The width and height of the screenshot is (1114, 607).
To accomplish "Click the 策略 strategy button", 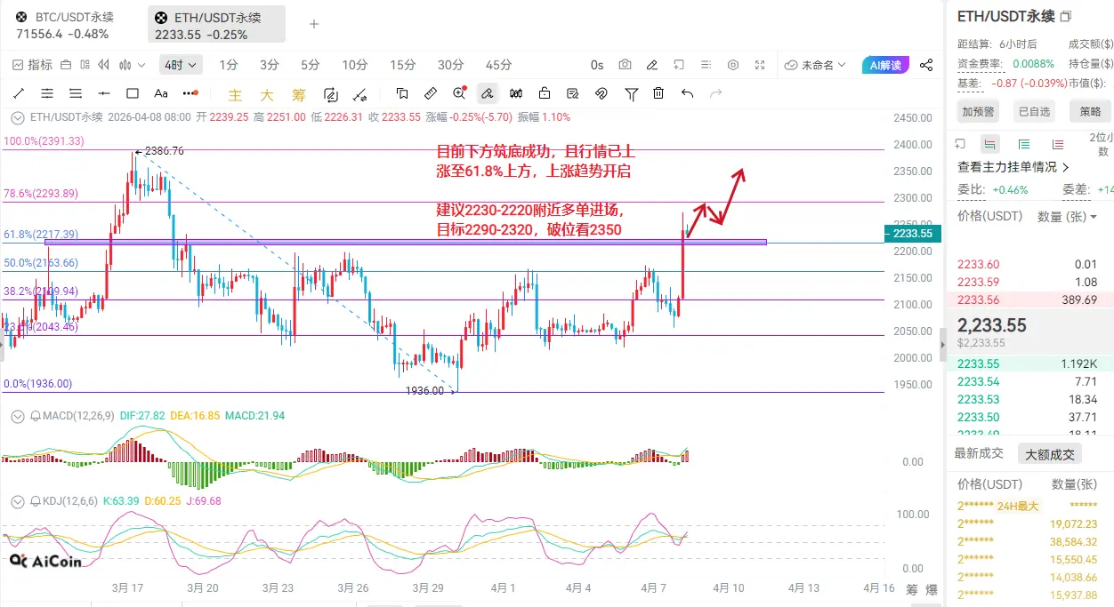I will 1090,111.
